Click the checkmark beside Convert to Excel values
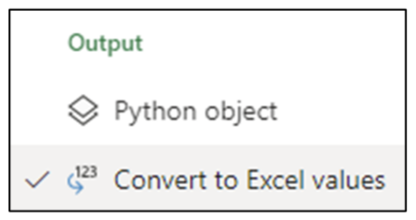 coord(37,179)
